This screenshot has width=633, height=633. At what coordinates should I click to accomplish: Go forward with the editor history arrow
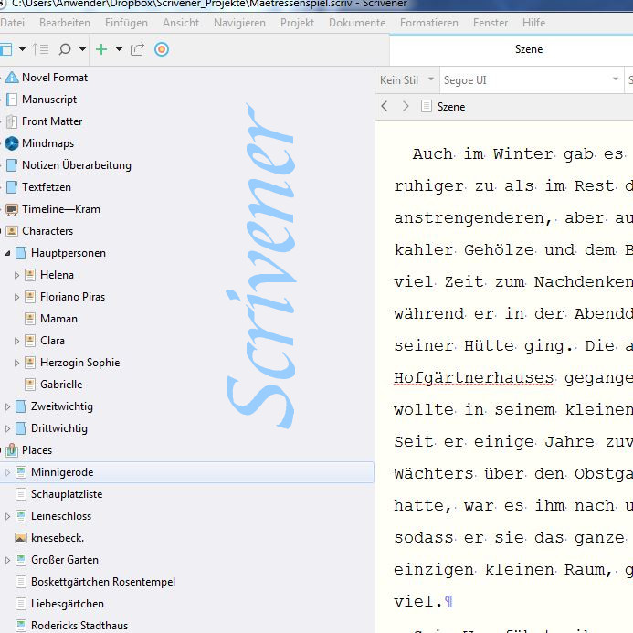pyautogui.click(x=406, y=107)
